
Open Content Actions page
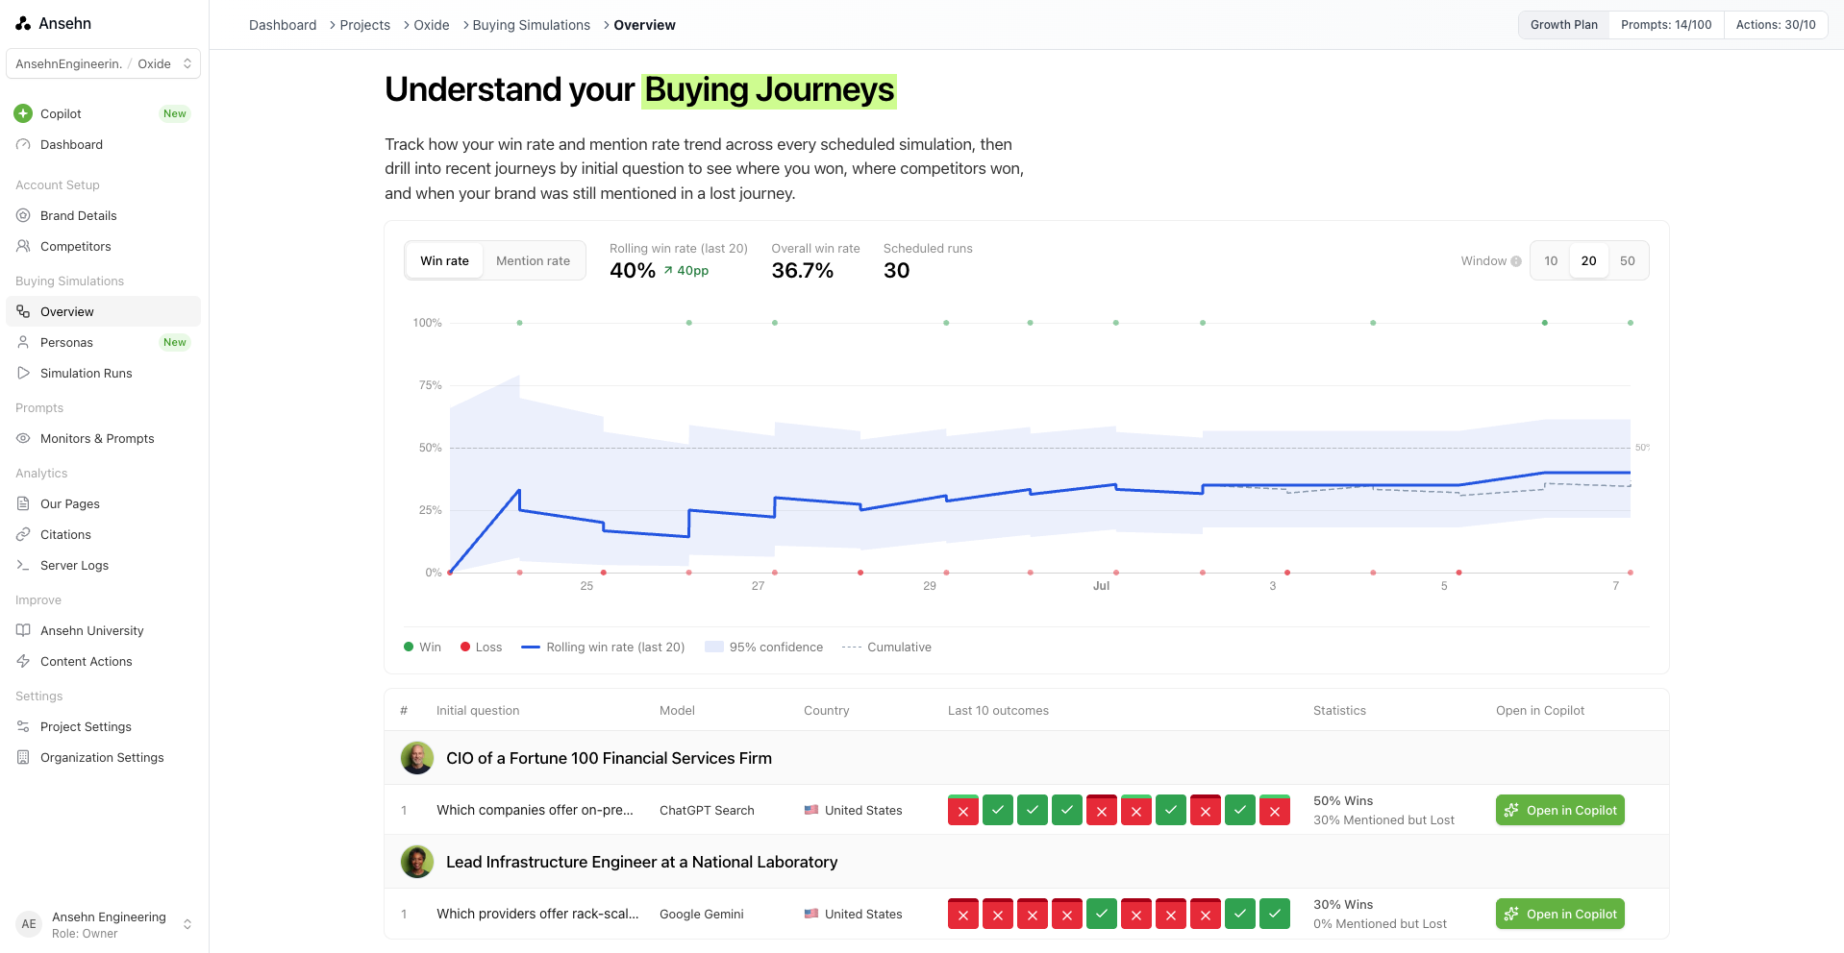(x=104, y=661)
